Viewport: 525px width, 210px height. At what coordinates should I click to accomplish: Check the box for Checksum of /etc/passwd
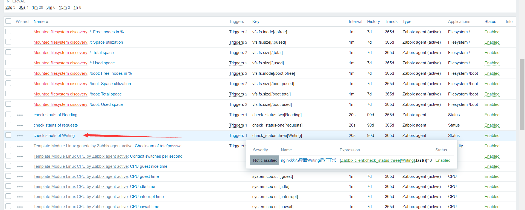[8, 145]
